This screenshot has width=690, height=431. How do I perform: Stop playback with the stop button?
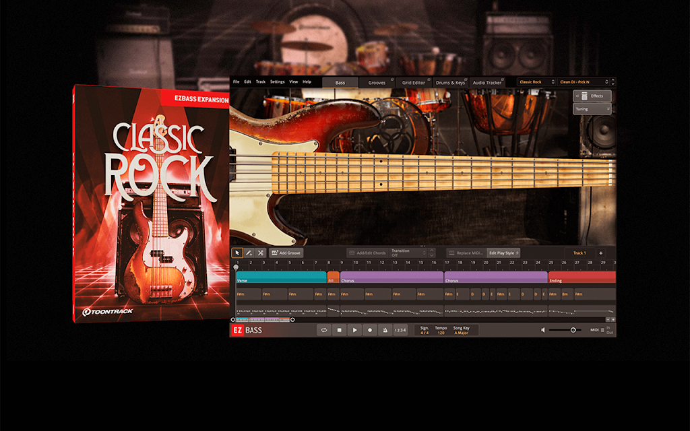click(x=340, y=330)
